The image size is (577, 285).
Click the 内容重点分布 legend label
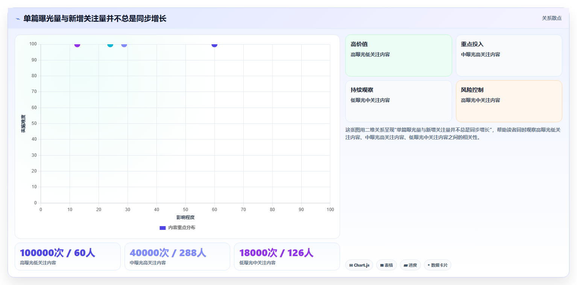tap(182, 228)
